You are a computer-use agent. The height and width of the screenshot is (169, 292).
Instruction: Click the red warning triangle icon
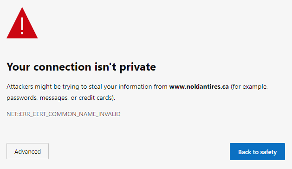[22, 23]
